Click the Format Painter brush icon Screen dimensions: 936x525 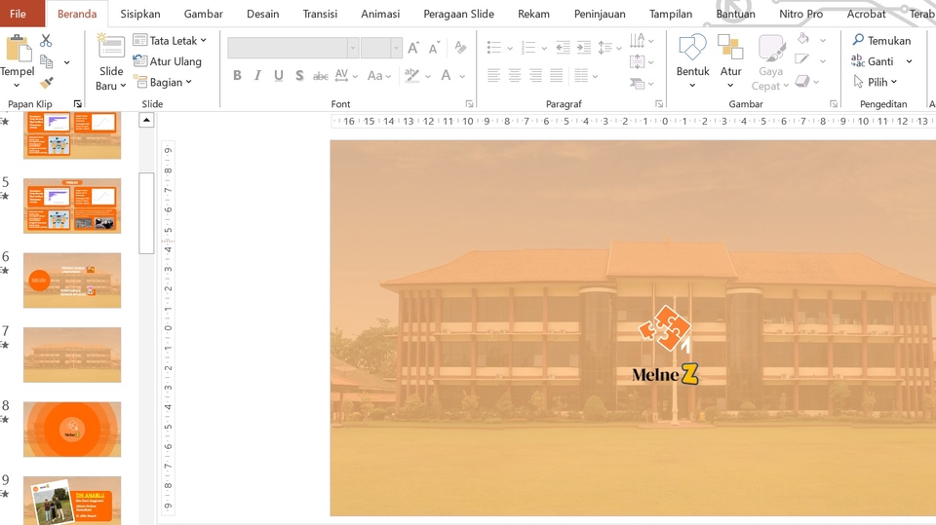46,83
